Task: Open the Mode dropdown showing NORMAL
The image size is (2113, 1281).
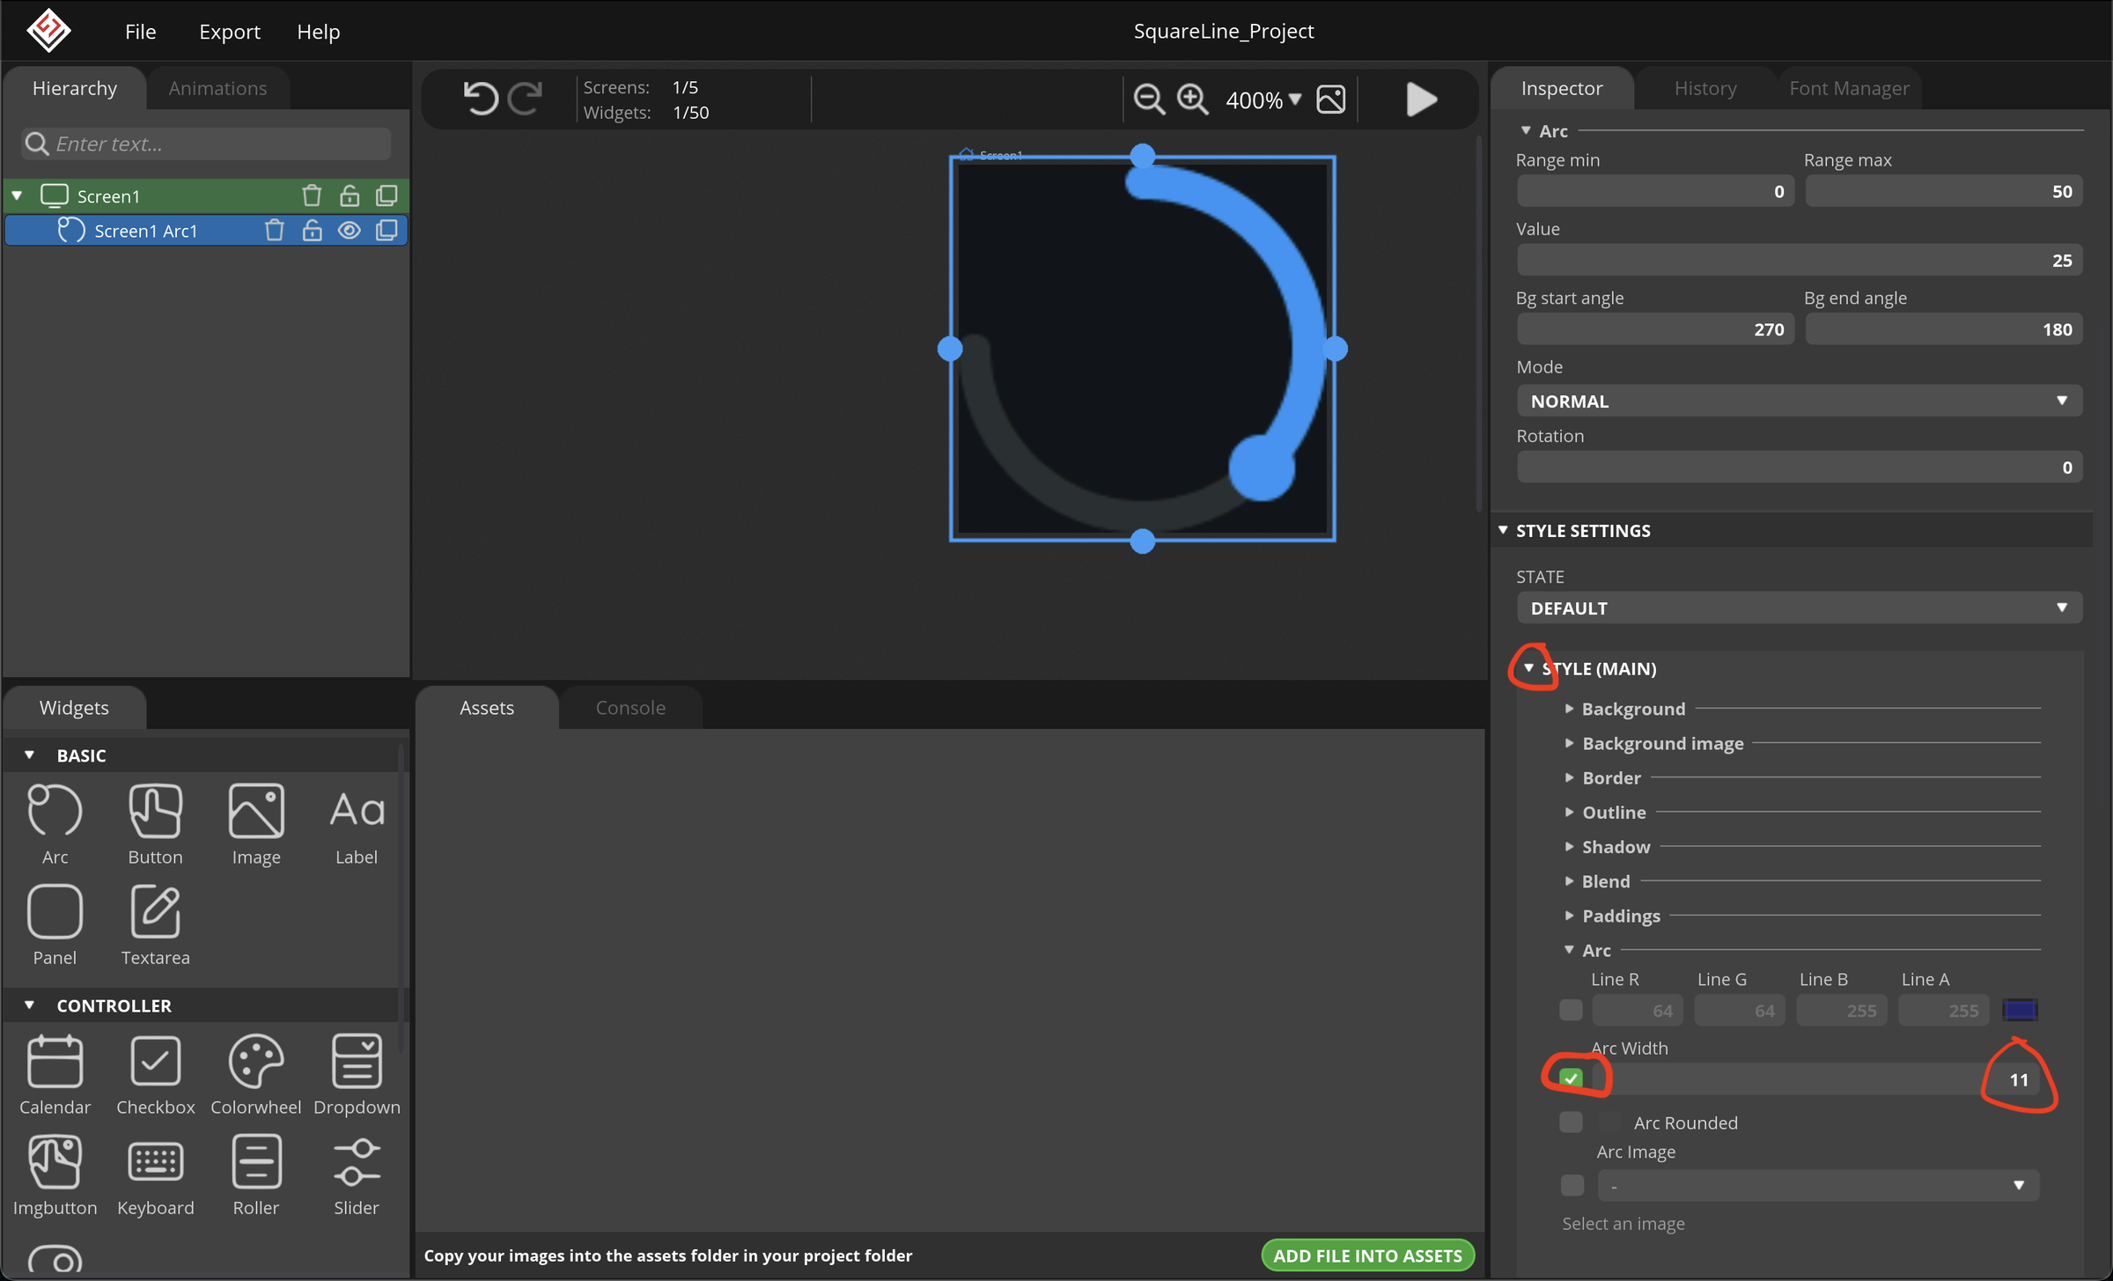Action: (x=1799, y=401)
